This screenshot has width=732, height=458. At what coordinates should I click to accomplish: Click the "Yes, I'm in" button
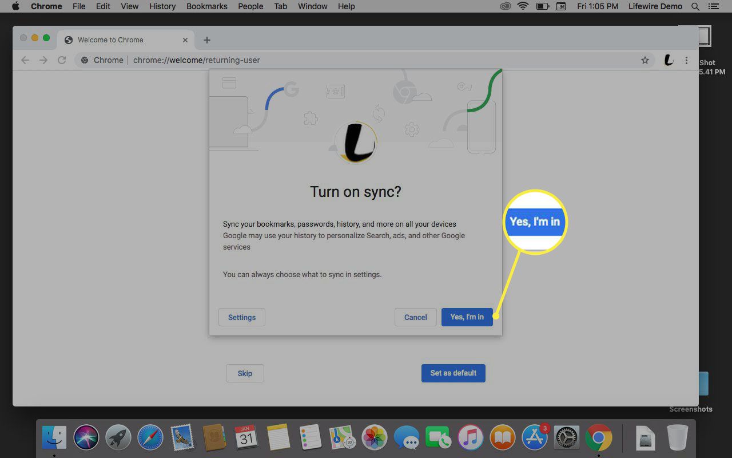pos(467,317)
